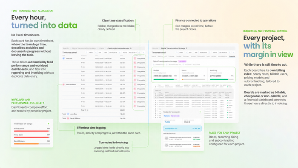Click the funnel icon in the marketing plan timesheet
Viewport: 298px width, 168px height.
(86, 53)
